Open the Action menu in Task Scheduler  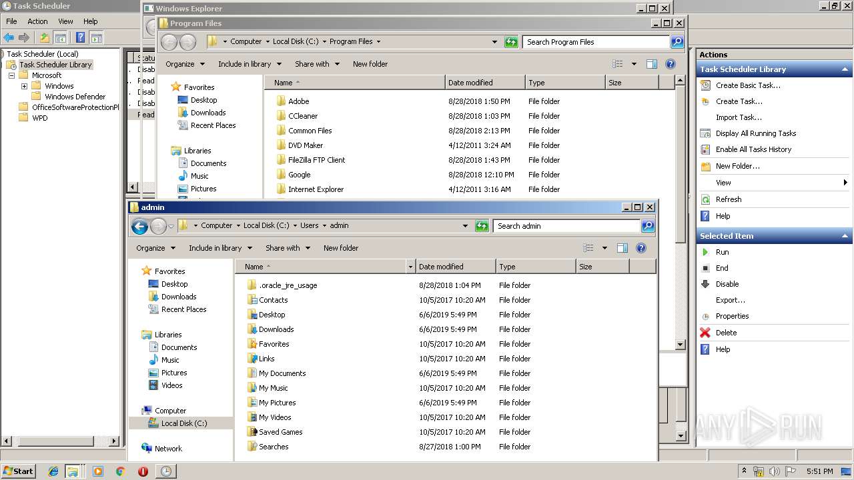tap(37, 21)
